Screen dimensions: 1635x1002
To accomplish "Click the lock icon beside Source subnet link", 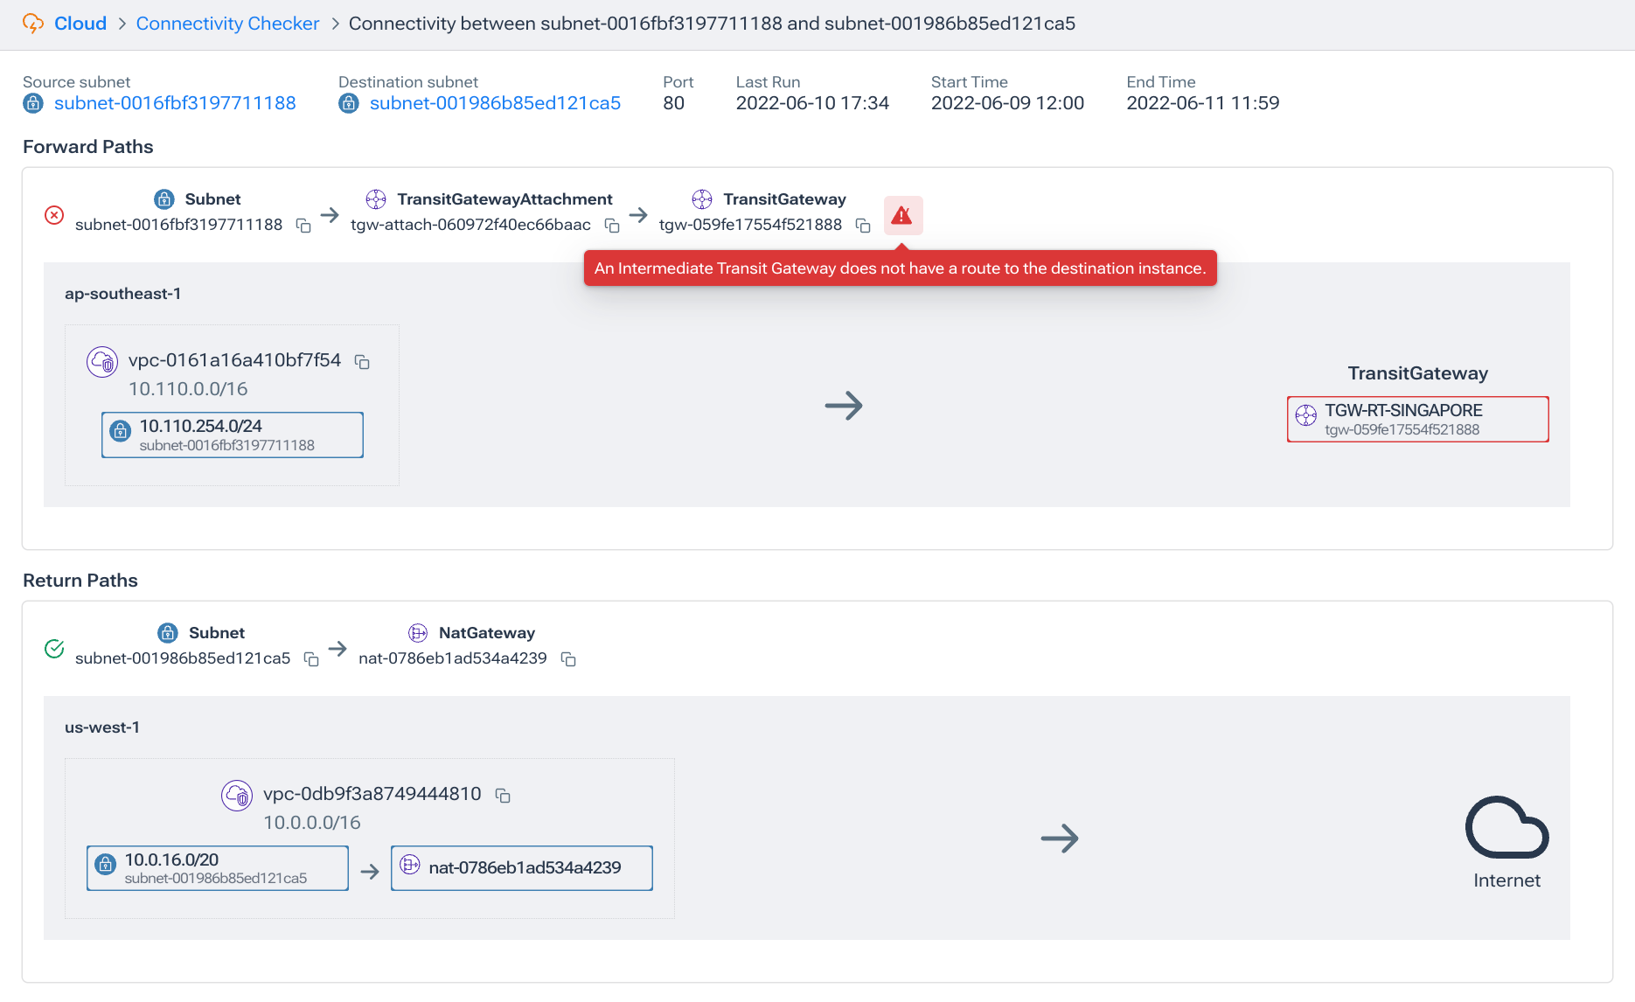I will tap(32, 103).
